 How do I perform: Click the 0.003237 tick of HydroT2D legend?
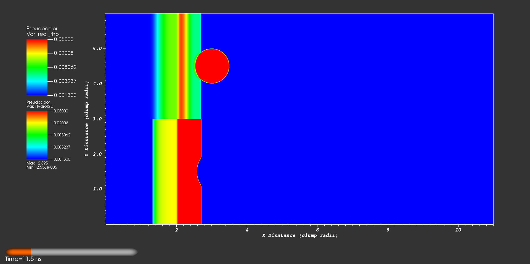(x=62, y=147)
